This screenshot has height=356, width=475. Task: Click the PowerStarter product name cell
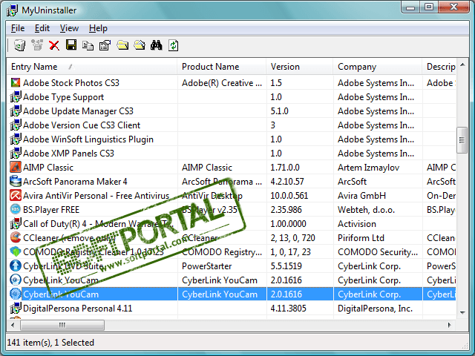point(206,266)
